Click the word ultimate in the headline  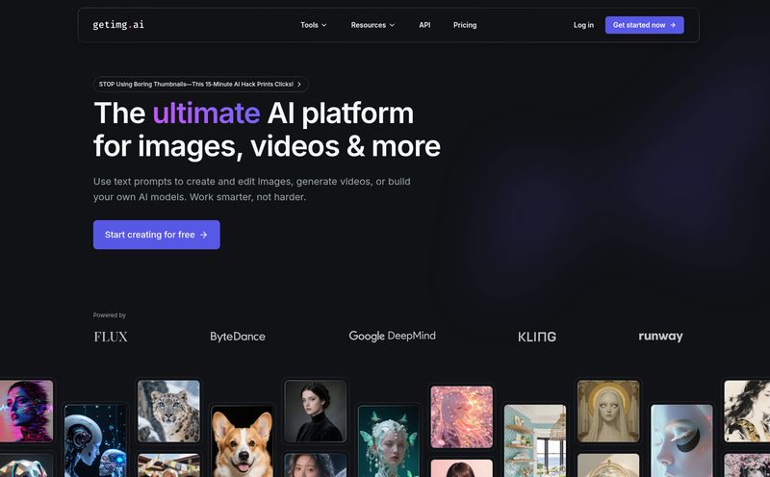pos(206,113)
